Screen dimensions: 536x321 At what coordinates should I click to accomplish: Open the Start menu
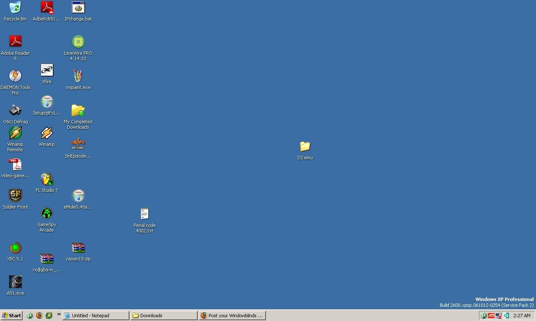click(x=12, y=316)
